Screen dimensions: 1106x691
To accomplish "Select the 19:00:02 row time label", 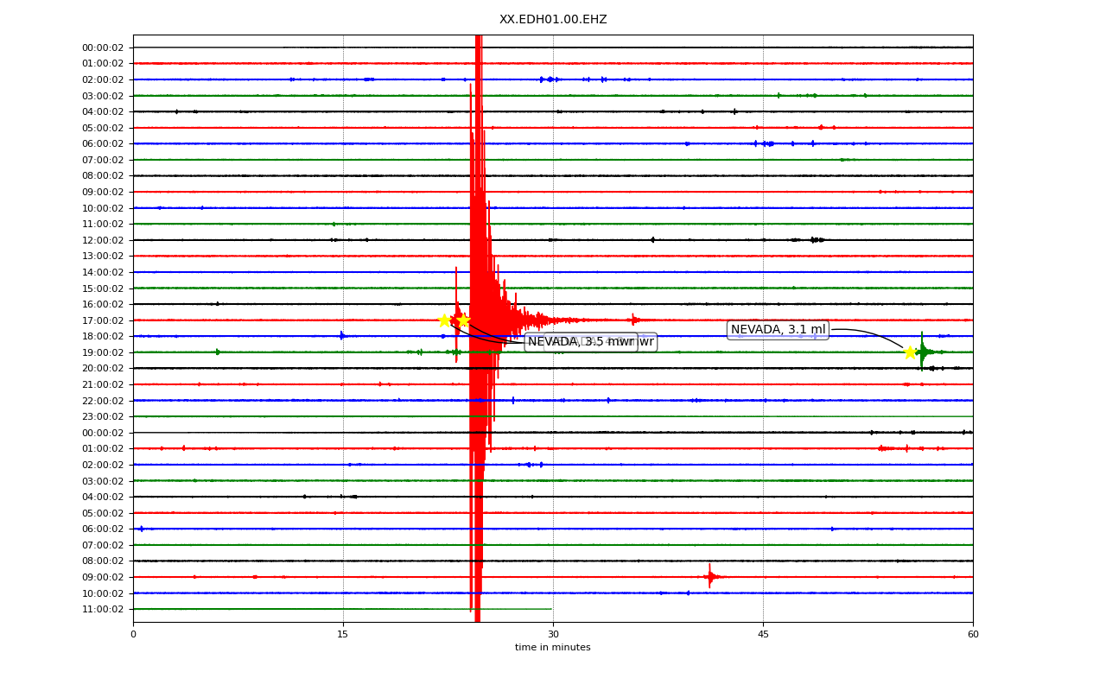I will (x=103, y=352).
